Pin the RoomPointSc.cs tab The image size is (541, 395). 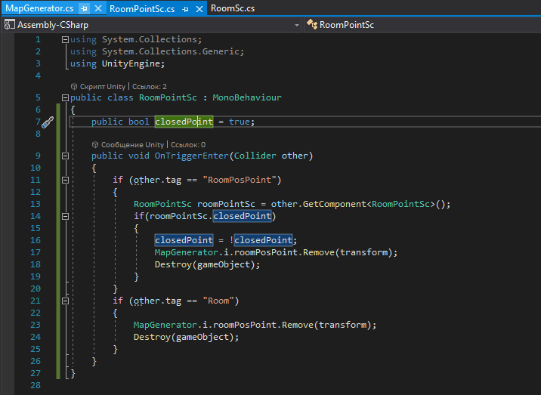[185, 9]
